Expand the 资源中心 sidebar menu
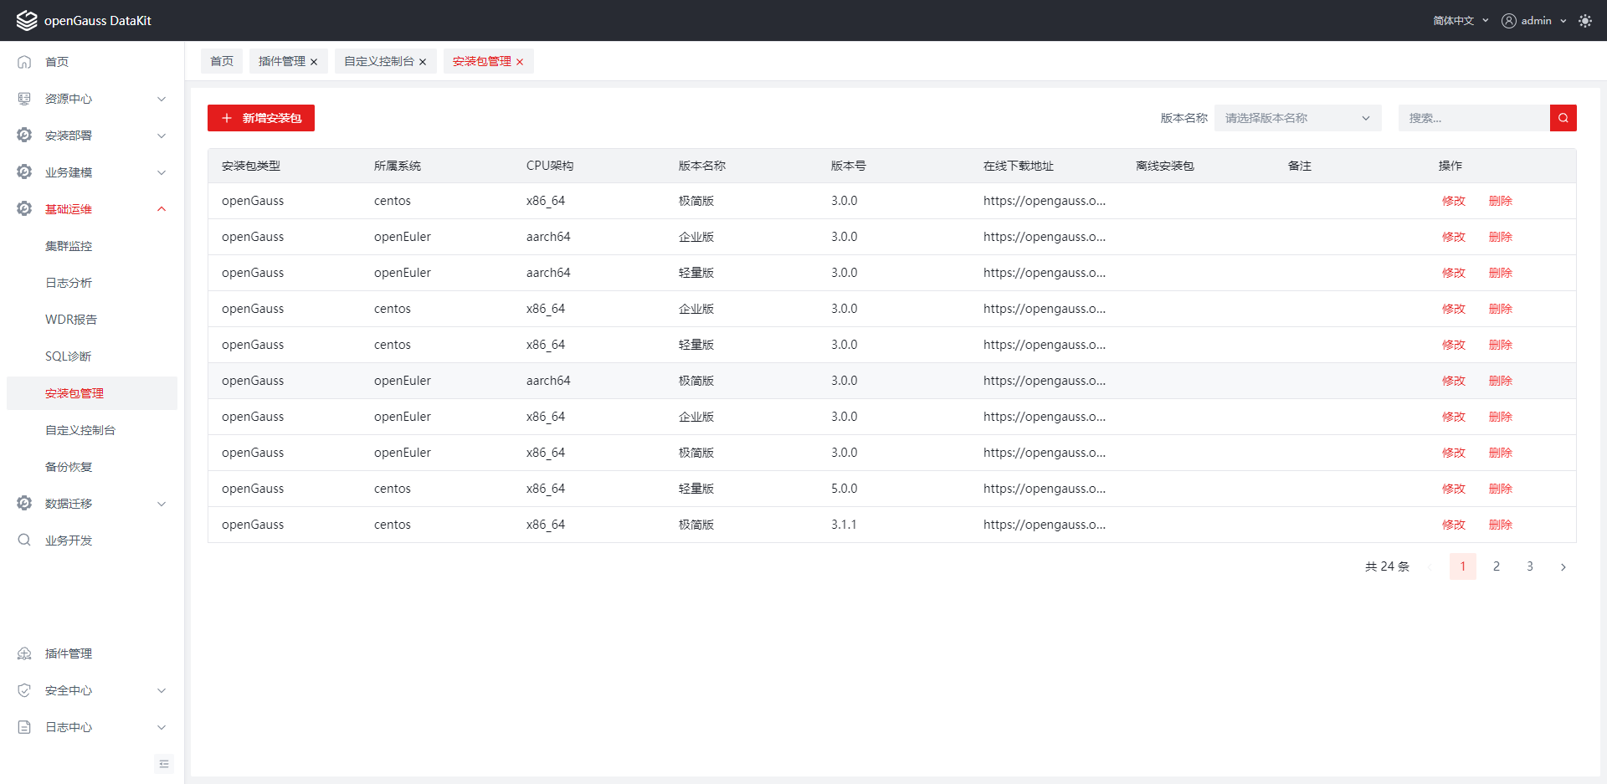 point(92,99)
